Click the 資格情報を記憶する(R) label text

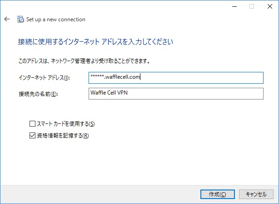click(63, 136)
